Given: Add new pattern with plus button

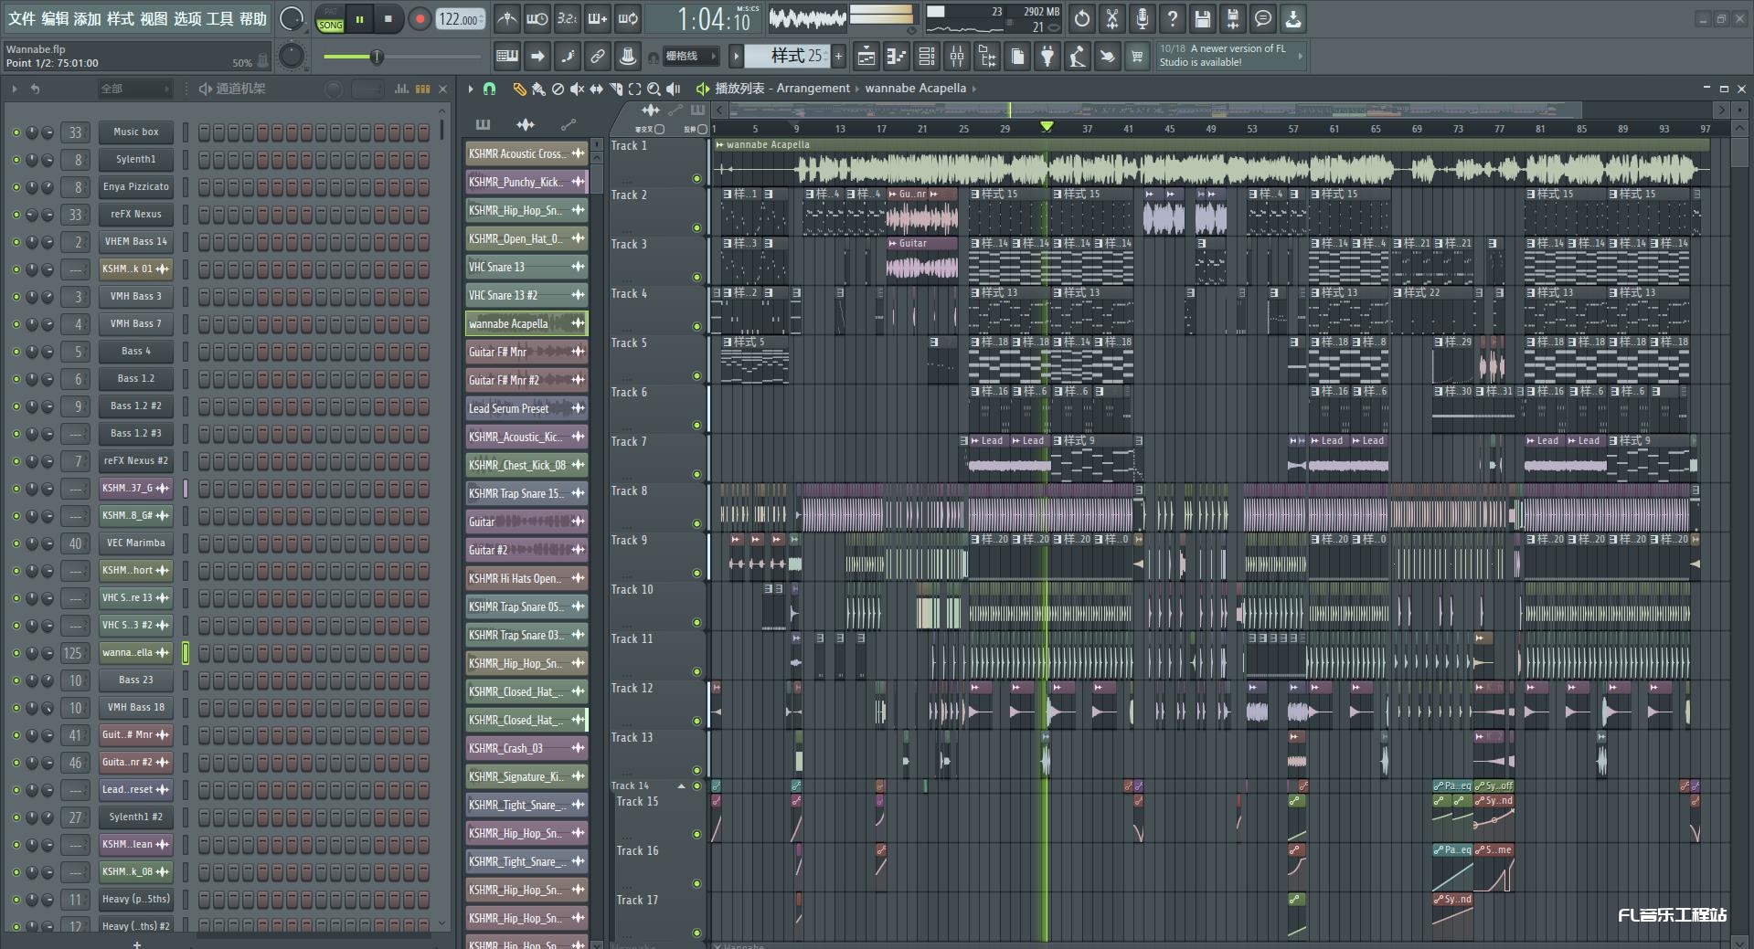Looking at the screenshot, I should [838, 57].
